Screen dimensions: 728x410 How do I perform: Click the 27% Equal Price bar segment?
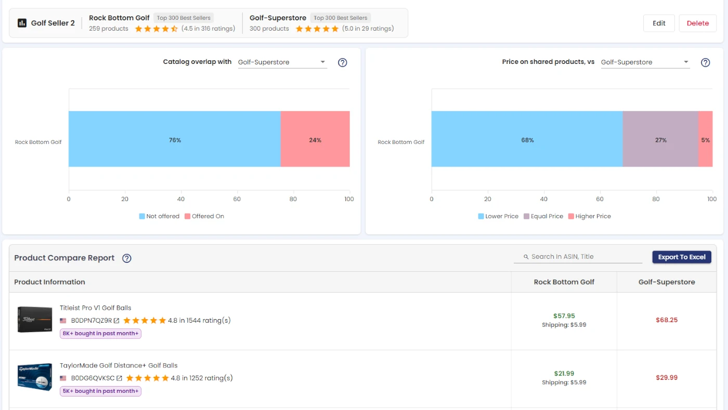tap(660, 139)
